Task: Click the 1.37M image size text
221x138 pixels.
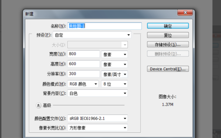Action: pos(168,105)
